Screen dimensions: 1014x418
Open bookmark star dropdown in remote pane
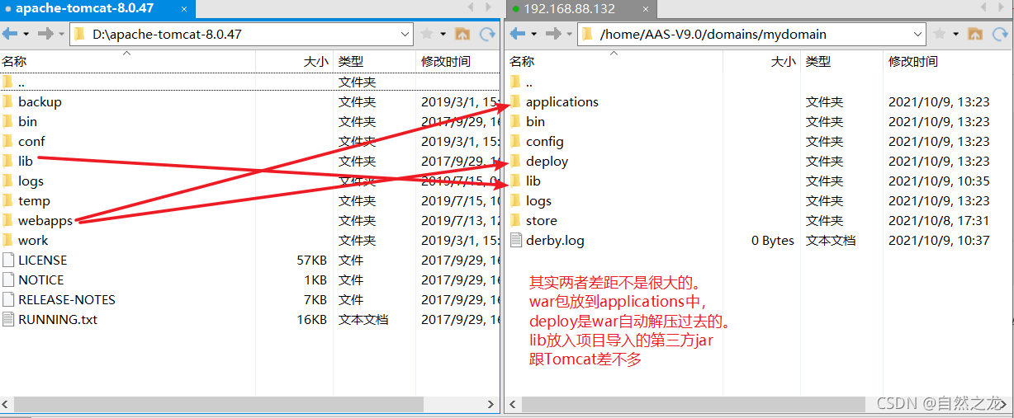955,35
